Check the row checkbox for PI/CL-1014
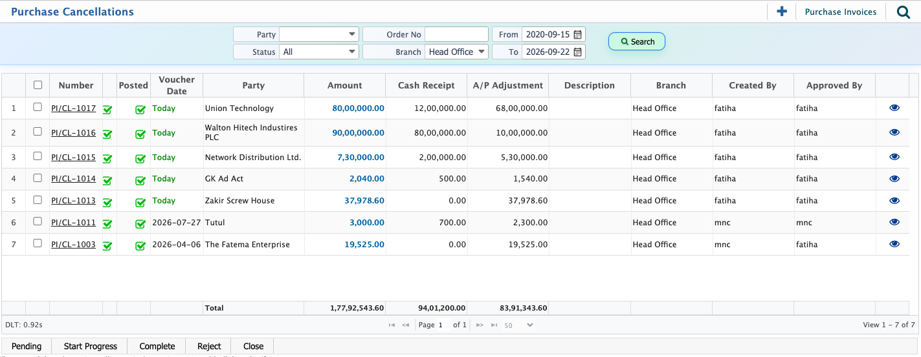The height and width of the screenshot is (357, 921). tap(38, 178)
